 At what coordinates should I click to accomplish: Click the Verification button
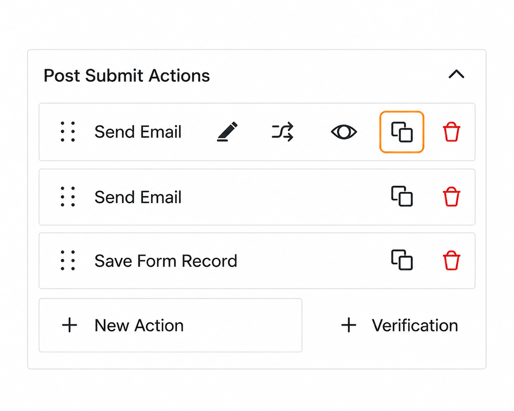click(x=414, y=325)
